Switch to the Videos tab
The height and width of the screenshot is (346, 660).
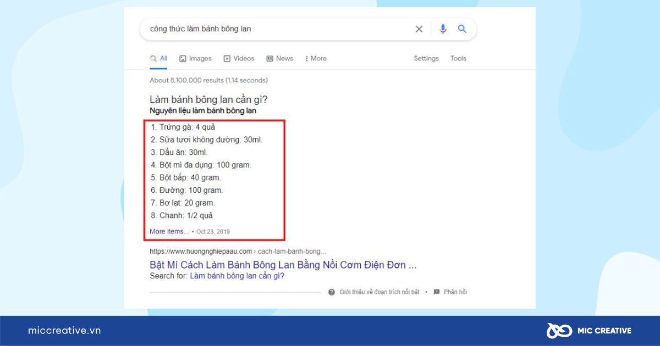coord(239,59)
